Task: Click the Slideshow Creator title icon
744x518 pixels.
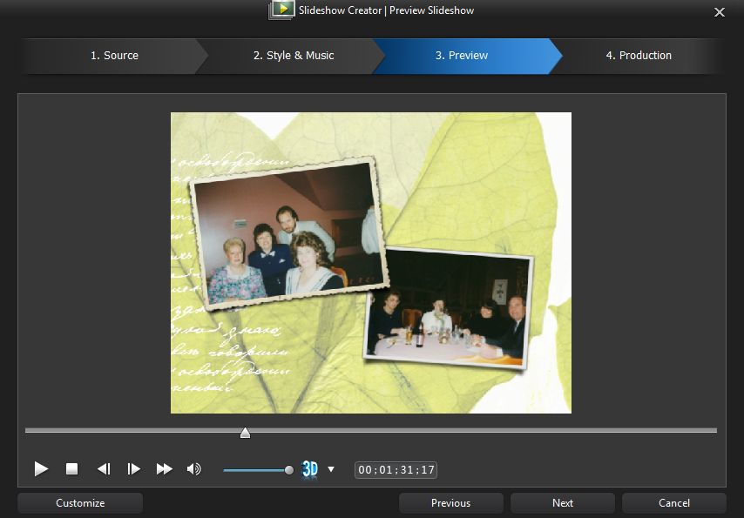Action: (x=281, y=10)
